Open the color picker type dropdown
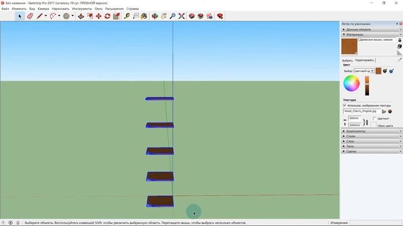Viewport: 403px width, 226px height. (x=364, y=71)
